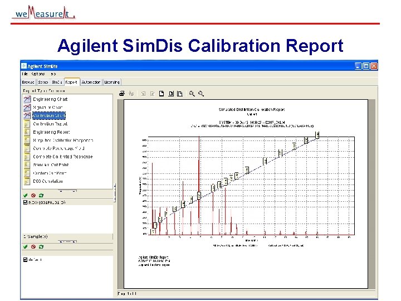This screenshot has width=401, height=301.
Task: Select the Signature Chart icon
Action: pos(27,107)
